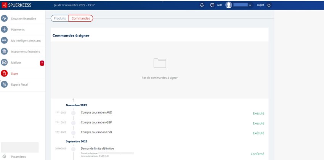The height and width of the screenshot is (160, 324).
Task: Open Espace Fiscal percent icon
Action: (4, 84)
